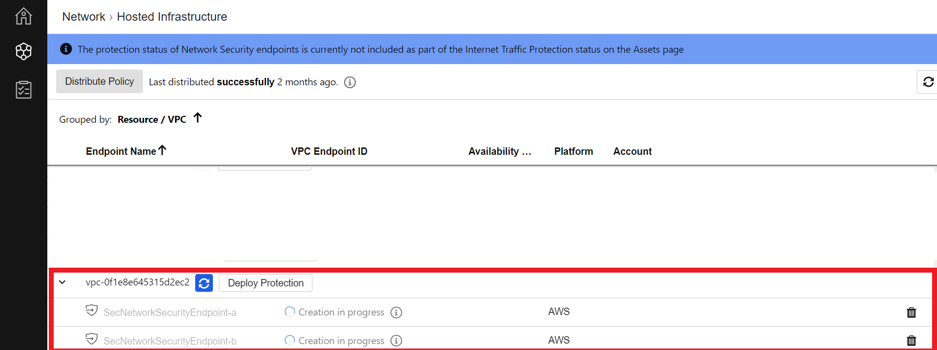
Task: Sort by Account column header
Action: [x=632, y=151]
